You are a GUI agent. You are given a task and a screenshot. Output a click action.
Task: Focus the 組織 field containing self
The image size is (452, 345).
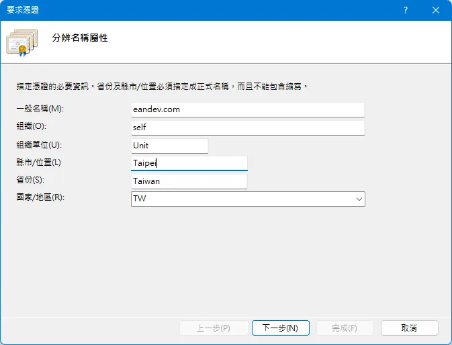click(248, 128)
